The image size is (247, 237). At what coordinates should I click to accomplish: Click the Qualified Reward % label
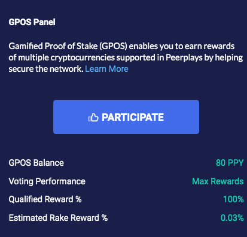coord(45,199)
